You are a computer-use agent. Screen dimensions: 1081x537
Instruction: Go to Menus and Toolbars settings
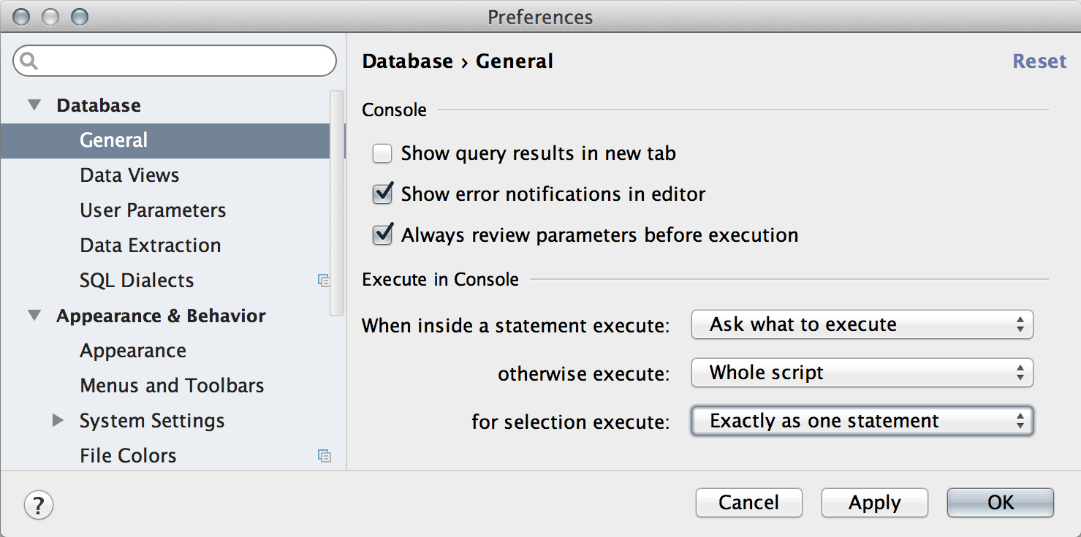[x=172, y=386]
